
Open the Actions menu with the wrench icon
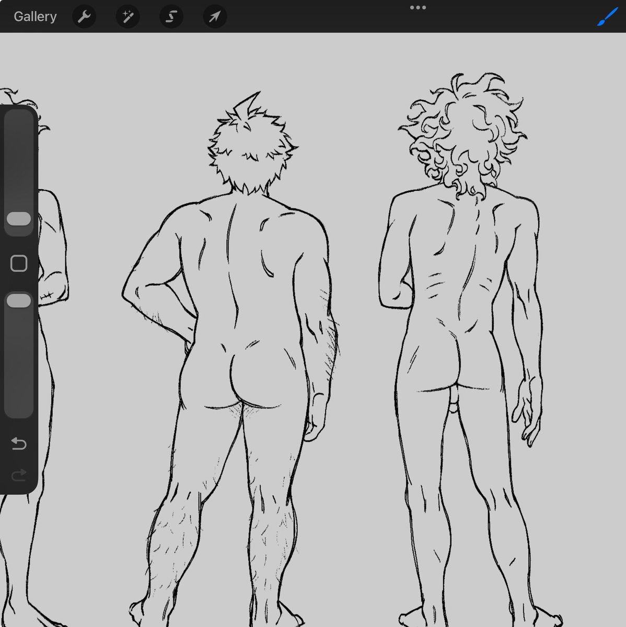tap(84, 16)
